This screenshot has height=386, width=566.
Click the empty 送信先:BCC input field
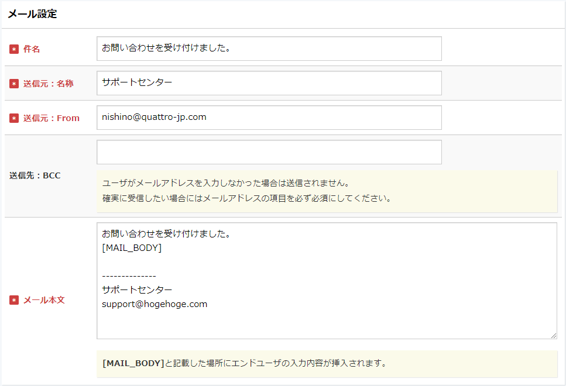tap(269, 152)
